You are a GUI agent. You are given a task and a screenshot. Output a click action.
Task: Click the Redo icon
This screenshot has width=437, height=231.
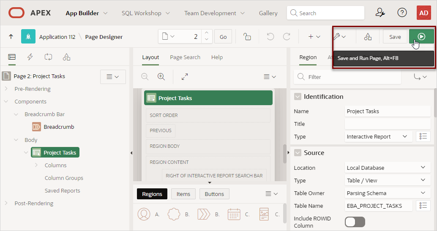(x=287, y=36)
